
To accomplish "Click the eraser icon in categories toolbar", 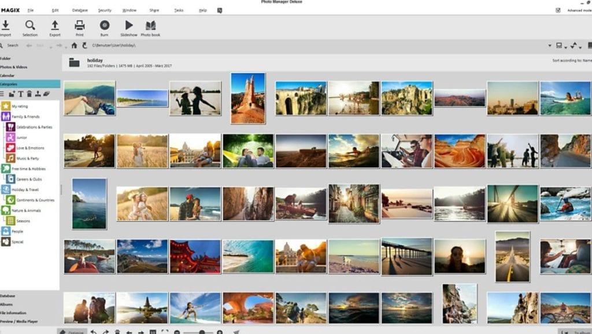I will tap(46, 94).
